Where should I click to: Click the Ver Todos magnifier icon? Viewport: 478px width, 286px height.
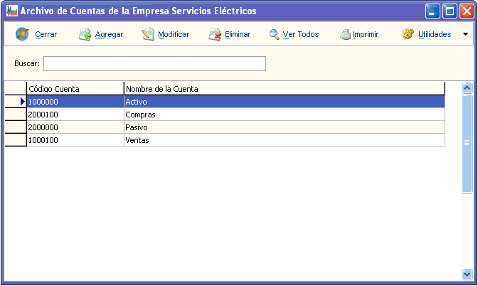coord(274,34)
